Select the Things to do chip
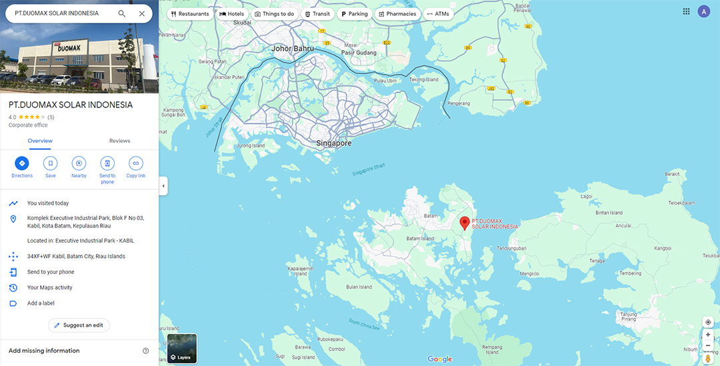 (x=275, y=14)
